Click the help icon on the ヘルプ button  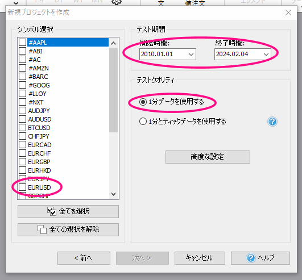pos(251,258)
